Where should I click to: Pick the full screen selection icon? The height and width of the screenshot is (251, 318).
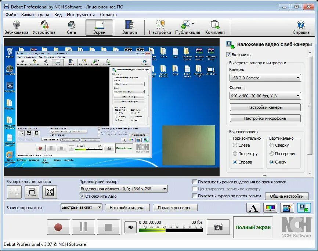(x=50, y=192)
